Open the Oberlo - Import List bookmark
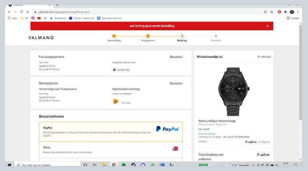Screen dimensions: 308x171 click(81, 18)
